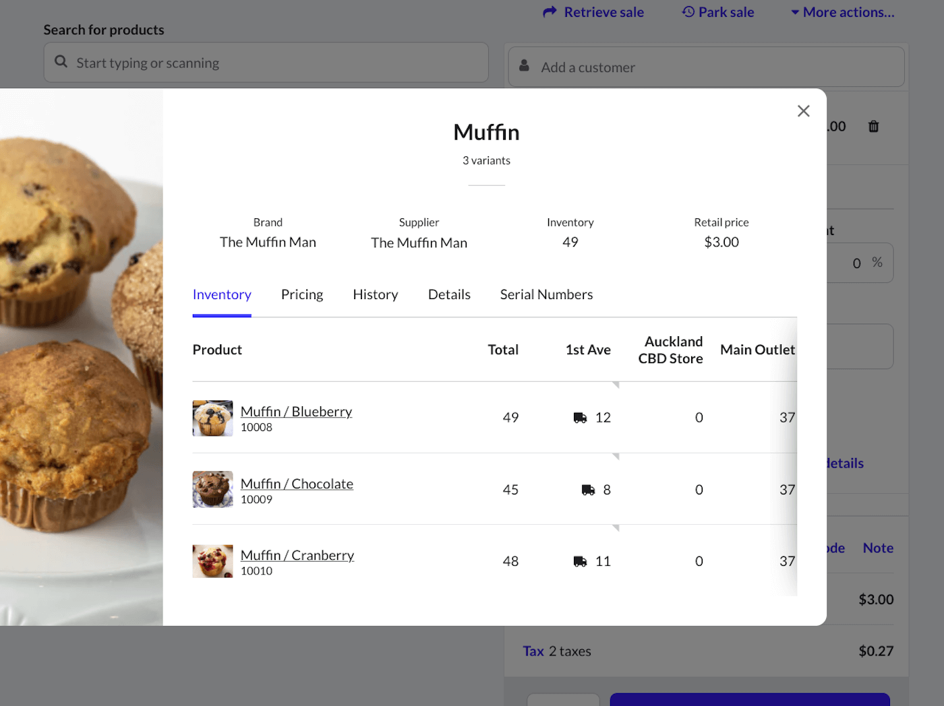
Task: Click the Park sale clock icon
Action: [x=688, y=12]
